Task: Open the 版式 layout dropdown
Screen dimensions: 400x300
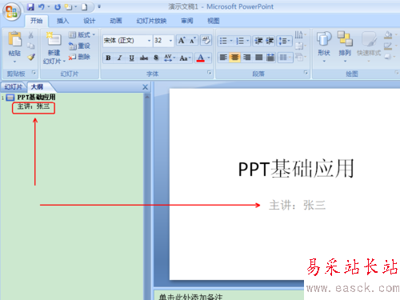Action: click(82, 34)
